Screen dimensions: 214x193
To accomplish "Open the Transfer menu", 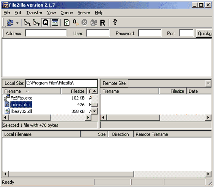I will (34, 13).
